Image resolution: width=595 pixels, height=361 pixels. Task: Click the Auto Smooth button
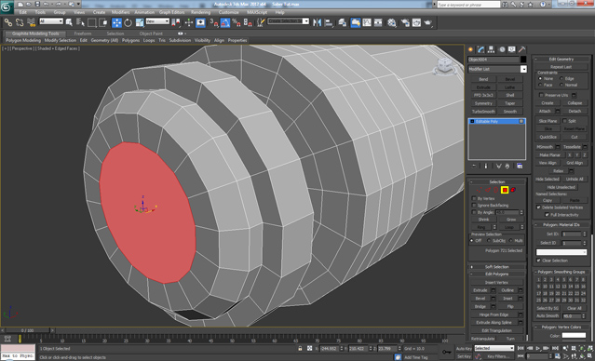(548, 316)
